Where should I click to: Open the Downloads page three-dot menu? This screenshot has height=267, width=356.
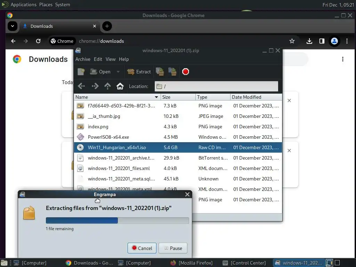[342, 59]
